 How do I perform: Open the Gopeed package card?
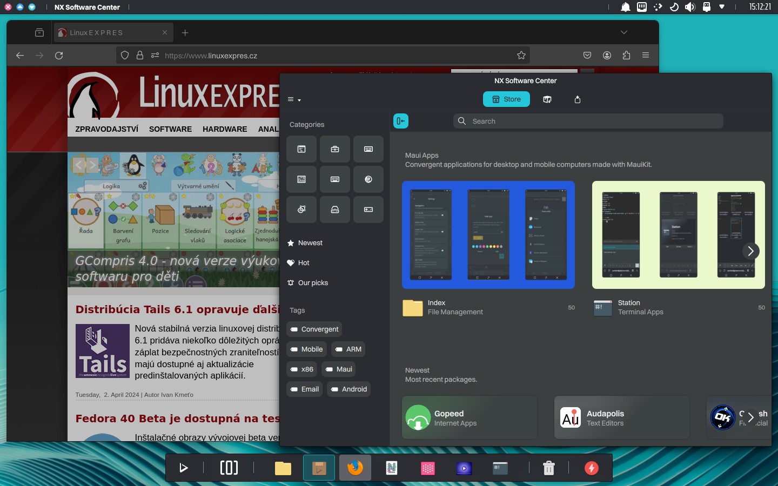(470, 418)
